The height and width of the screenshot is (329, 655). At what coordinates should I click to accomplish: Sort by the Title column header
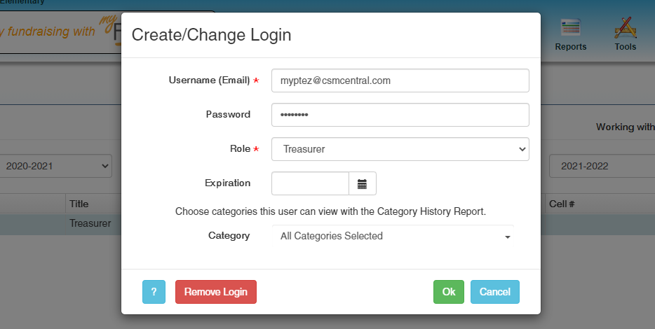click(x=79, y=204)
